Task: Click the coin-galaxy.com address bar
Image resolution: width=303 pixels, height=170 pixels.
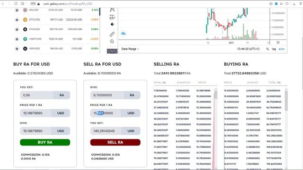Action: tap(68, 4)
